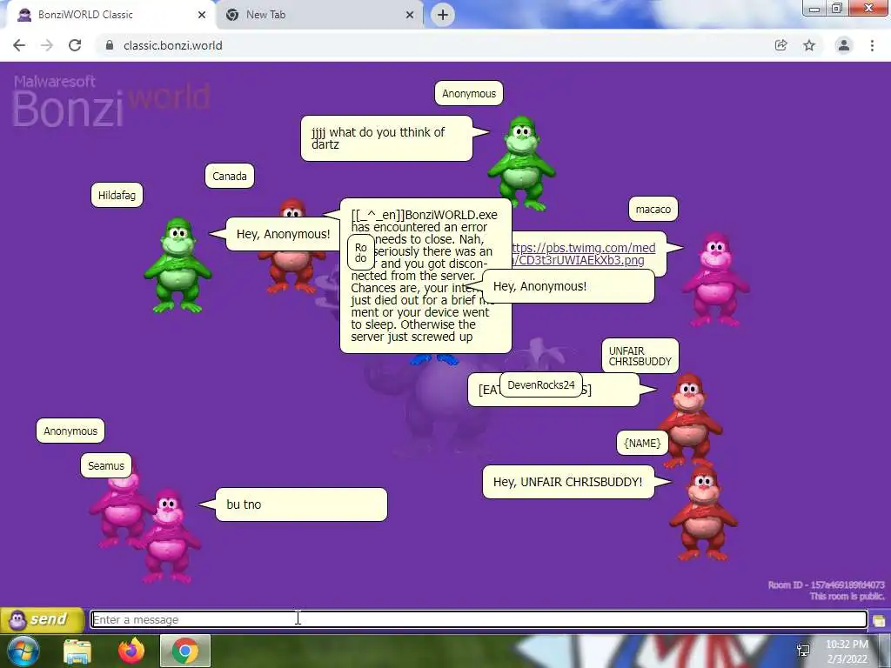Click the Hildafag name tag
This screenshot has width=891, height=668.
coord(117,196)
